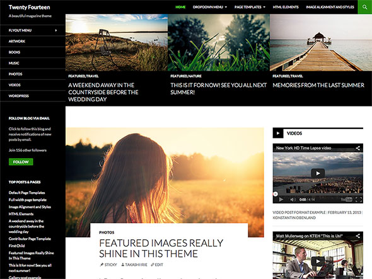Image resolution: width=372 pixels, height=279 pixels.
Task: Open HTML Elements menu item
Action: 286,7
